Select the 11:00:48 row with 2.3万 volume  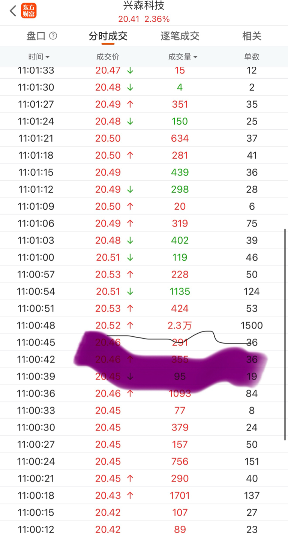tap(144, 325)
